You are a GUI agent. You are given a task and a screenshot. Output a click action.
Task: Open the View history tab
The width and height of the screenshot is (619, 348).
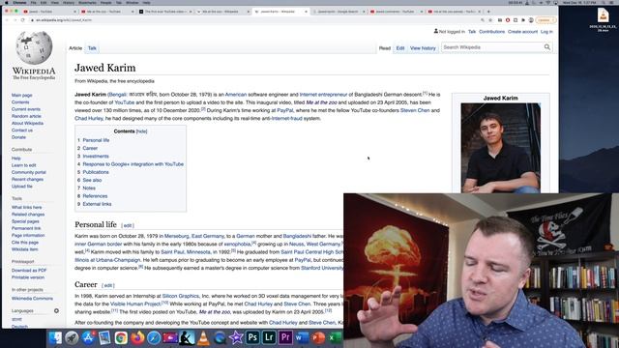423,48
